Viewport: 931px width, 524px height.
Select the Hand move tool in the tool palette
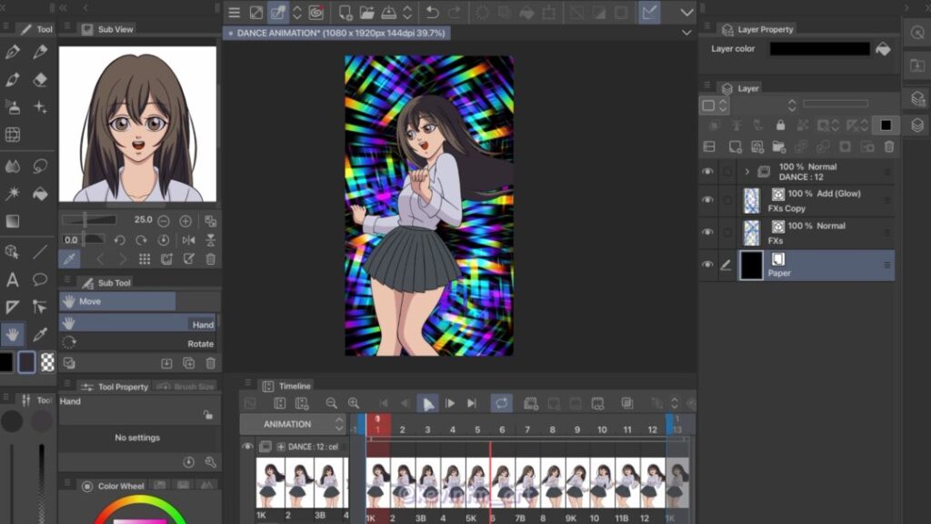coord(13,335)
